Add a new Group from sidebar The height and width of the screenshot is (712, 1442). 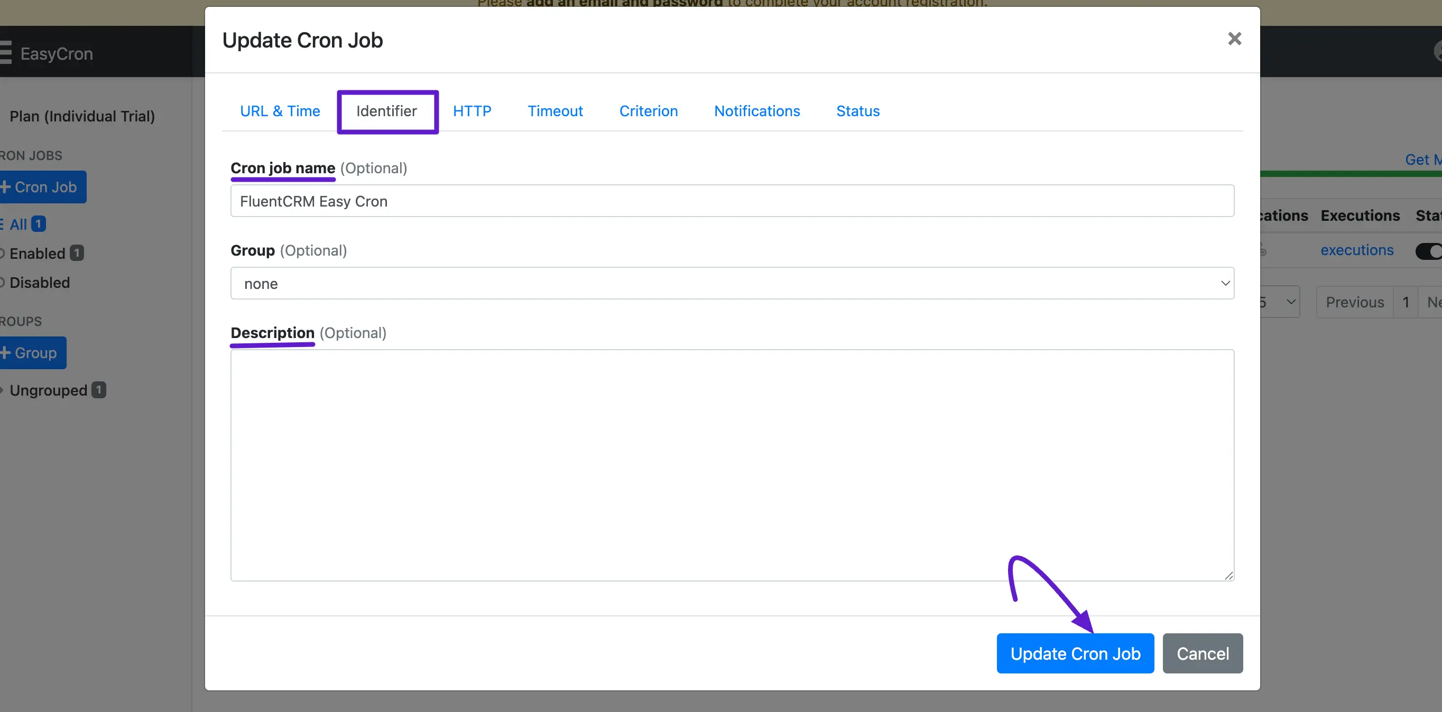tap(32, 353)
